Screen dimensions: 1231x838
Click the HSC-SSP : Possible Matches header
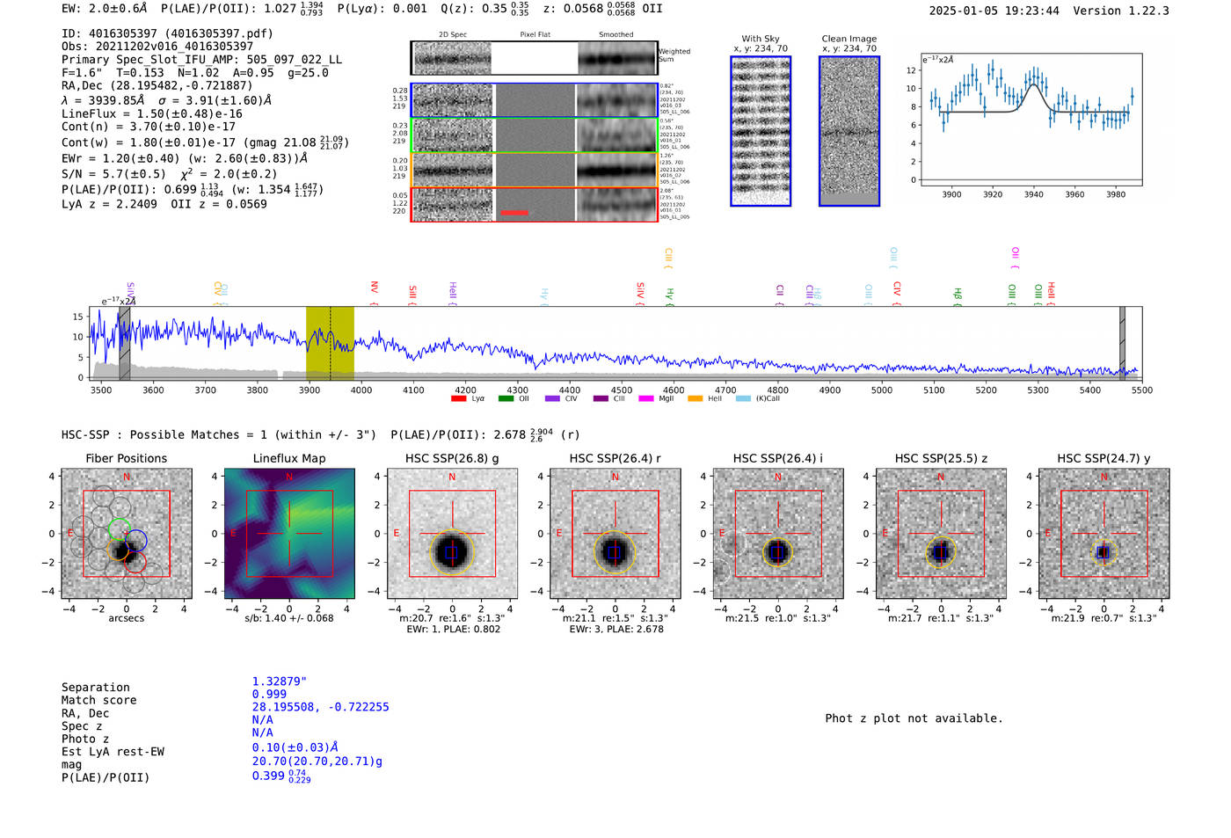click(219, 434)
